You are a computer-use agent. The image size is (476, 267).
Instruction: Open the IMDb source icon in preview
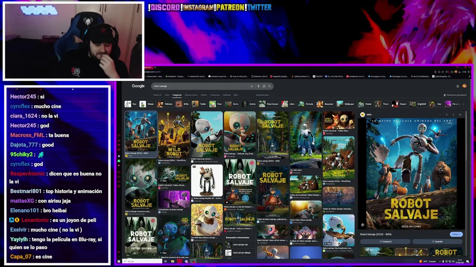[x=363, y=115]
